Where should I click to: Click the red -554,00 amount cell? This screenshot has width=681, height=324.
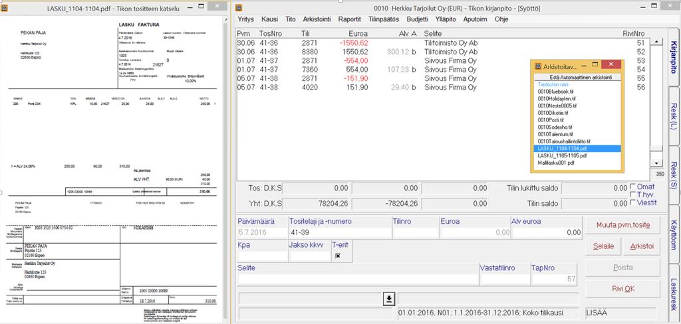(357, 60)
